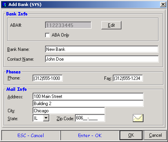168x142 pixels.
Task: Click the Bank Info group heading
Action: pyautogui.click(x=17, y=14)
